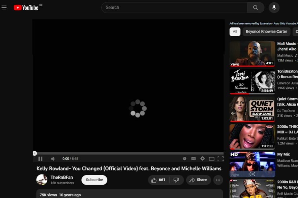
Task: Share this video
Action: click(x=198, y=180)
